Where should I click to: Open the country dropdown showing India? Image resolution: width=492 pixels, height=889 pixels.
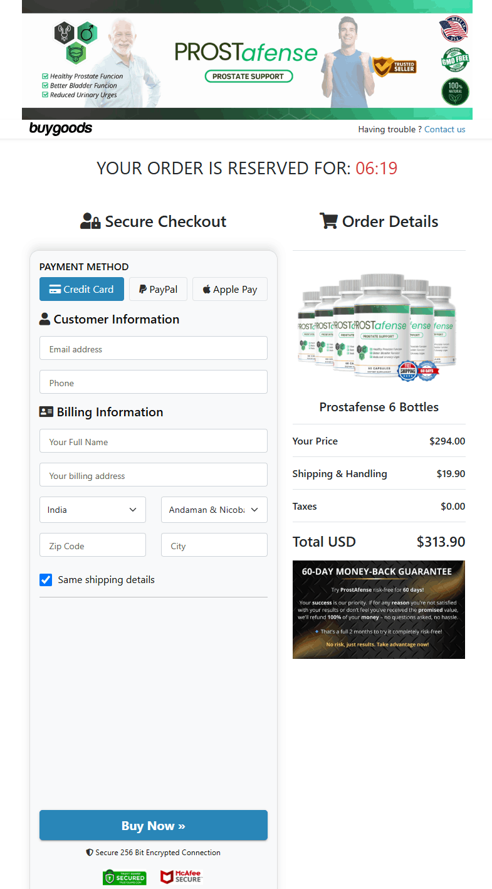[x=92, y=509]
